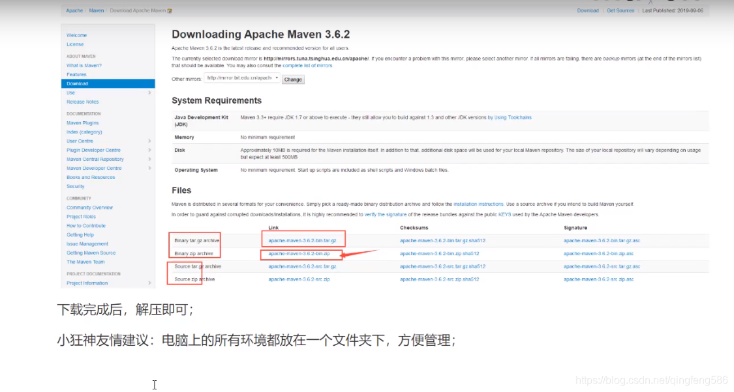
Task: Select the highlighted Download sidebar item
Action: click(108, 83)
